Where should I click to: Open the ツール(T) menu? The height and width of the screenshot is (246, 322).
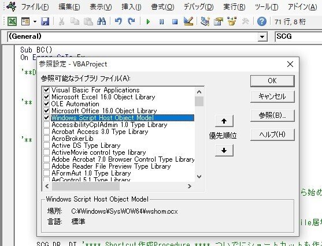[267, 7]
